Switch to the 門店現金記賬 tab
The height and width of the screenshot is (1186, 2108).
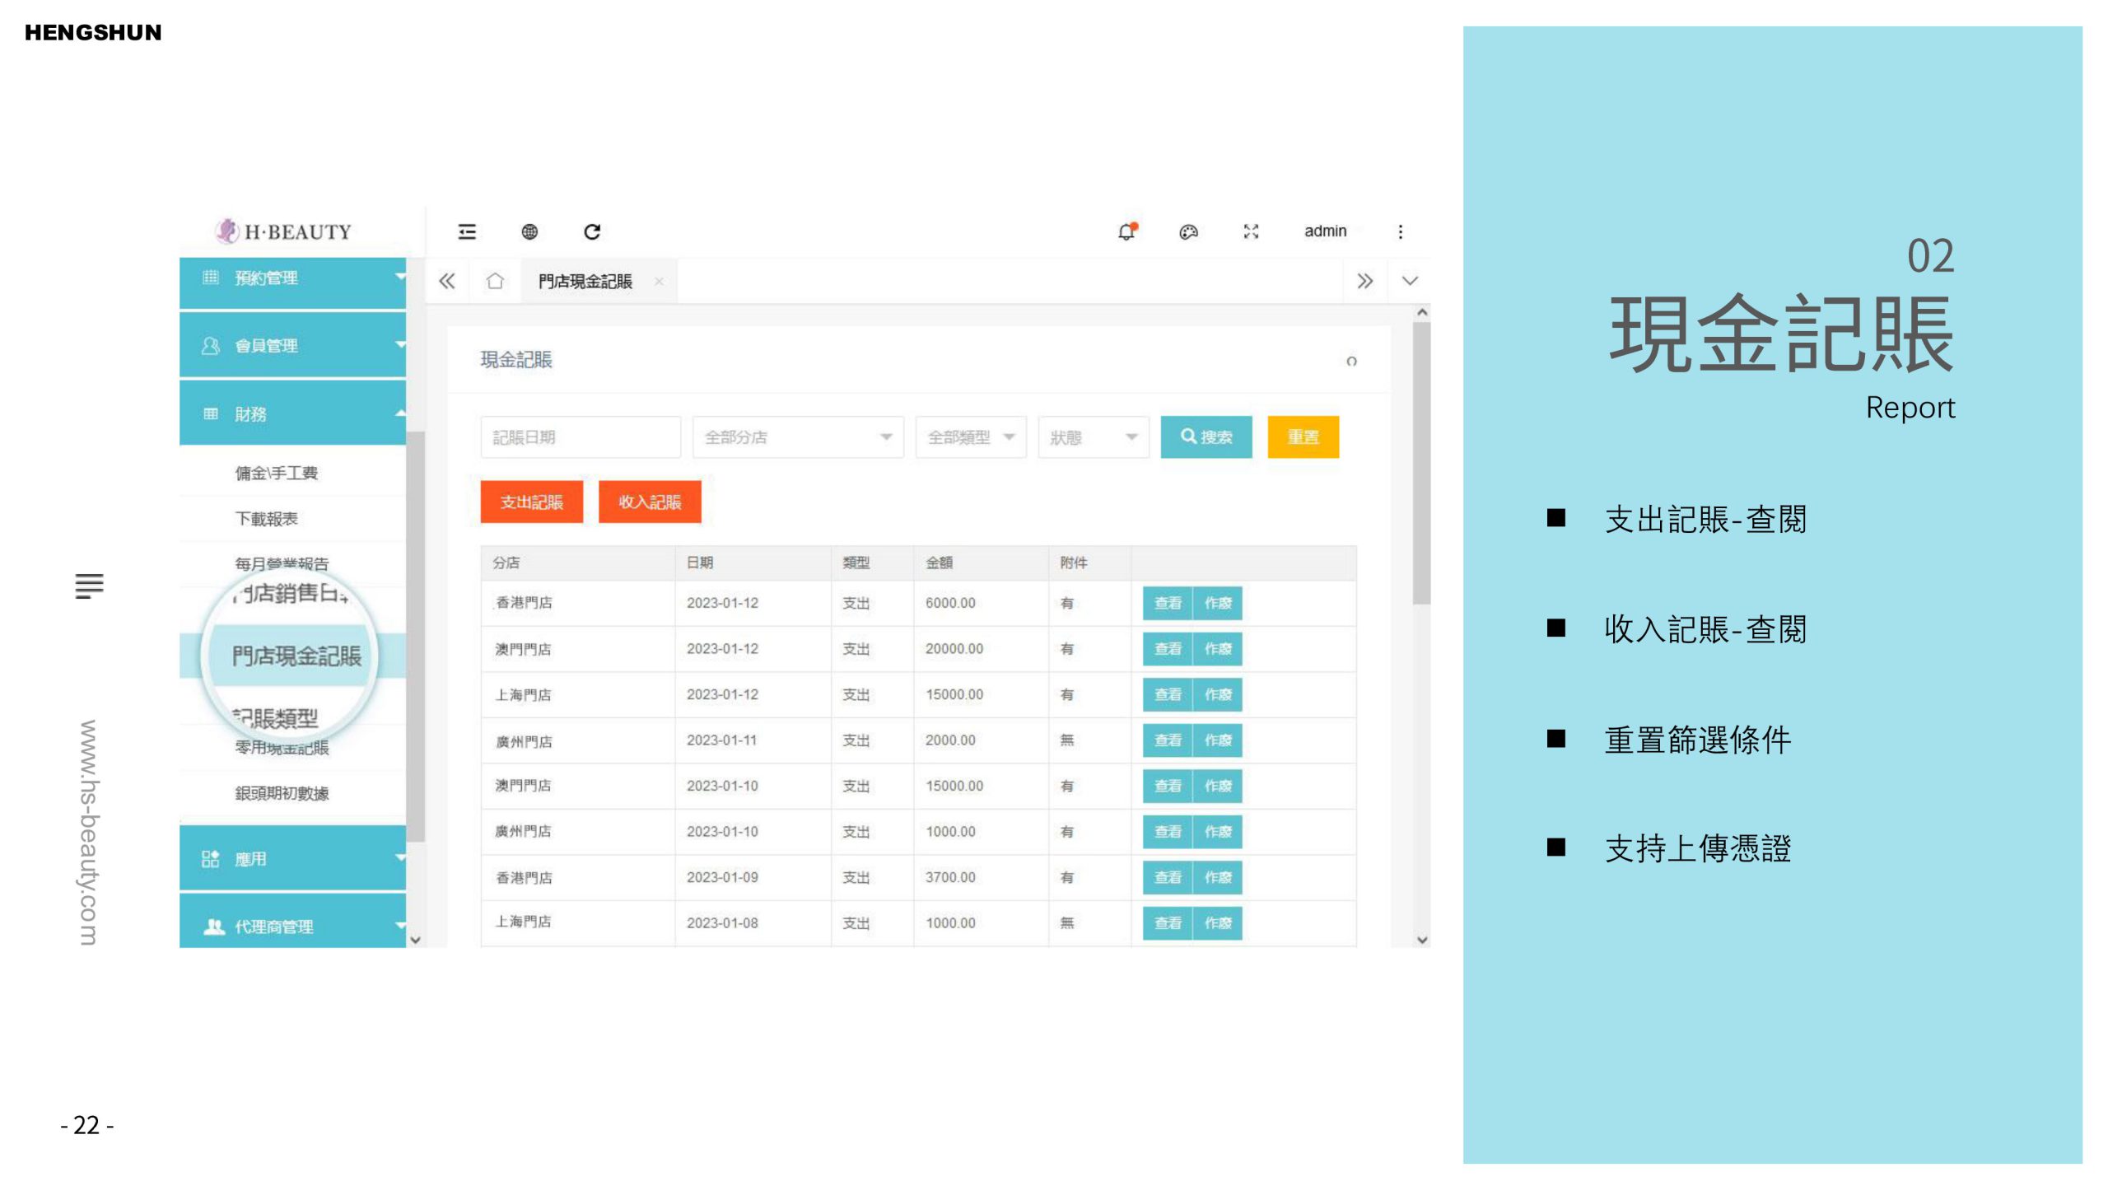click(585, 281)
